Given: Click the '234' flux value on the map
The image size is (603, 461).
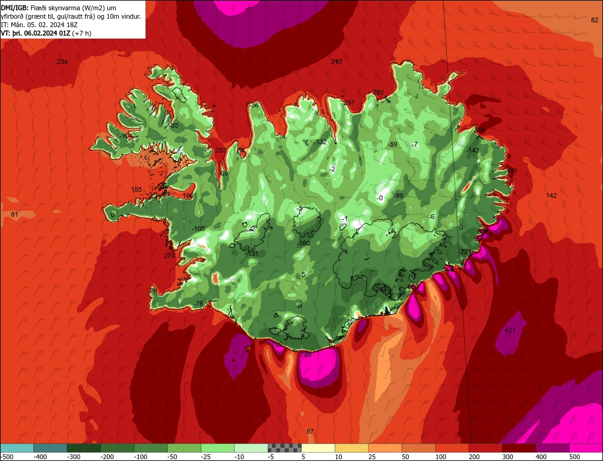Looking at the screenshot, I should [62, 62].
